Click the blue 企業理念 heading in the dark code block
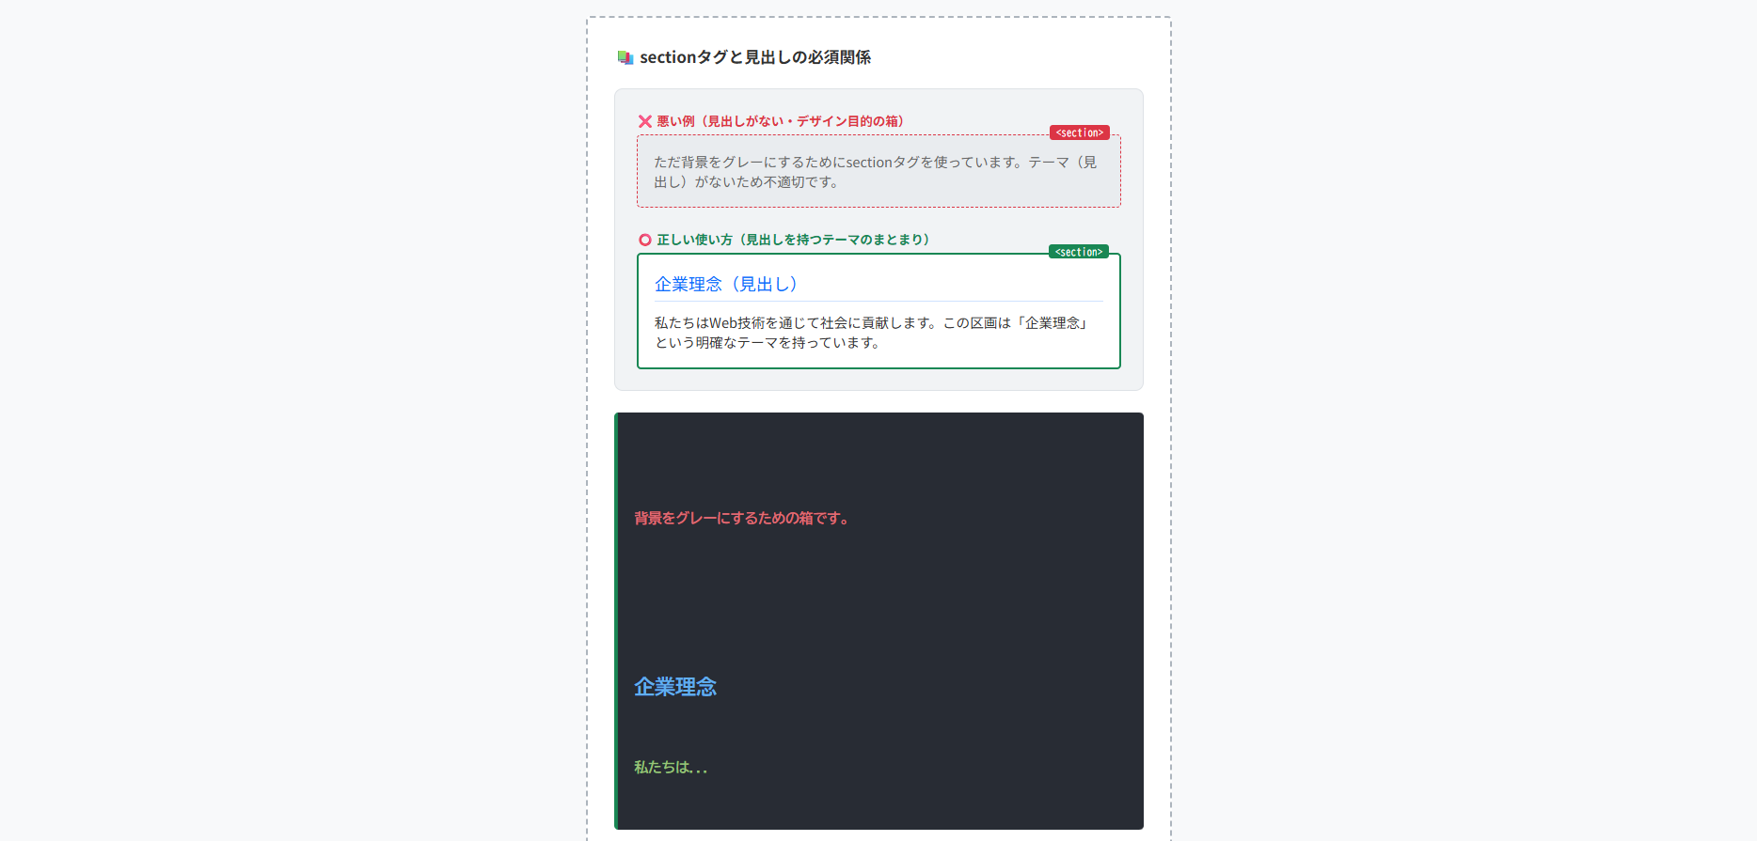 [675, 687]
